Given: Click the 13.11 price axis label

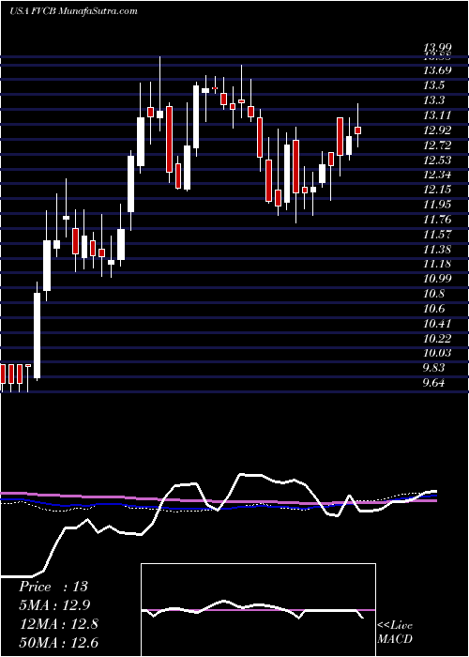Looking at the screenshot, I should pyautogui.click(x=437, y=115).
